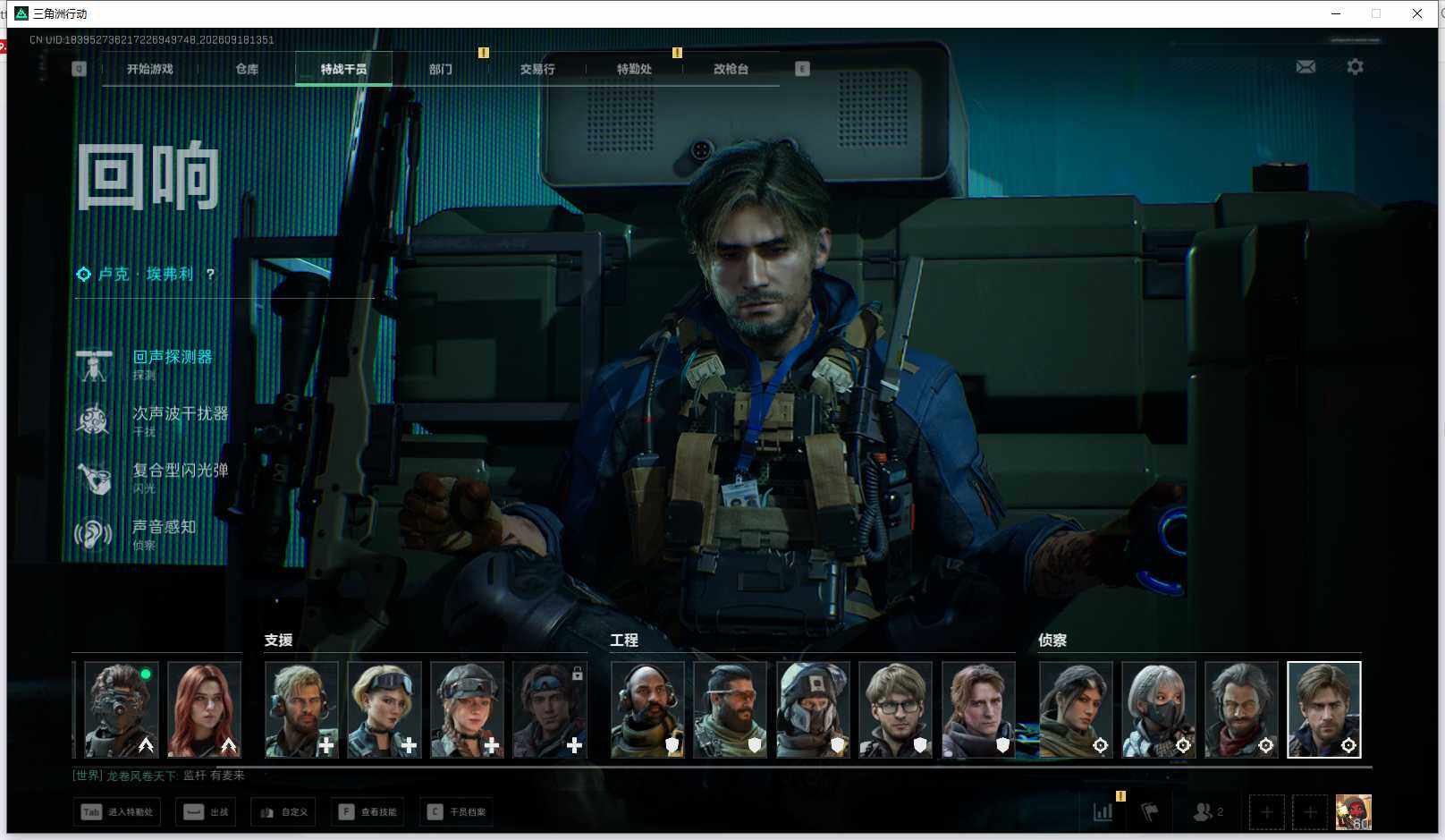Select the 声音感知 skill icon
This screenshot has width=1445, height=840.
94,535
